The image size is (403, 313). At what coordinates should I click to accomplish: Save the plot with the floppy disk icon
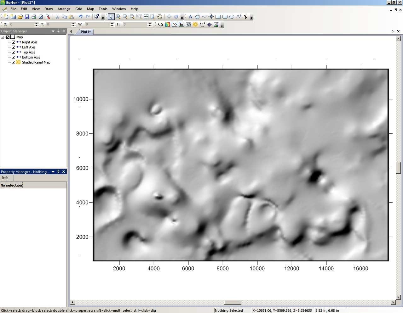click(27, 17)
